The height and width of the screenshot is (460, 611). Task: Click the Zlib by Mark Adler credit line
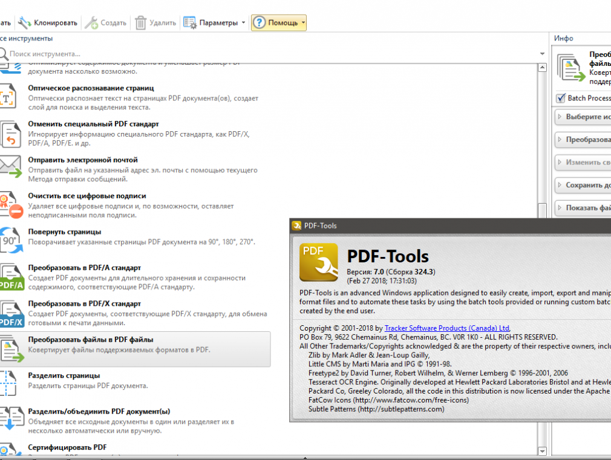tap(368, 355)
